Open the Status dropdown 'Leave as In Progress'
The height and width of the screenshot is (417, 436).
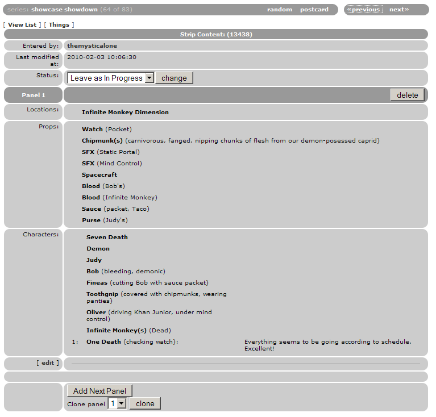[110, 78]
